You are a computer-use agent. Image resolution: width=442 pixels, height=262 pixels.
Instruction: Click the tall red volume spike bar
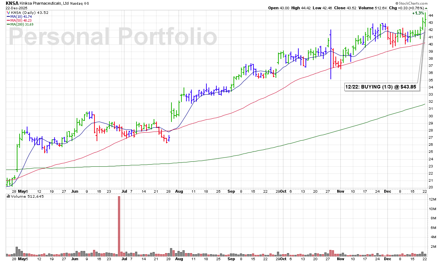119,226
